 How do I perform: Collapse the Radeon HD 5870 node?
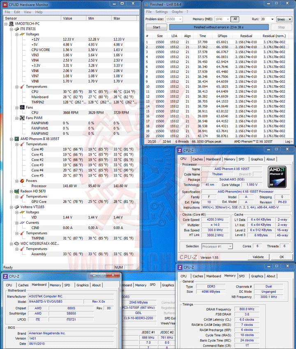click(12, 191)
